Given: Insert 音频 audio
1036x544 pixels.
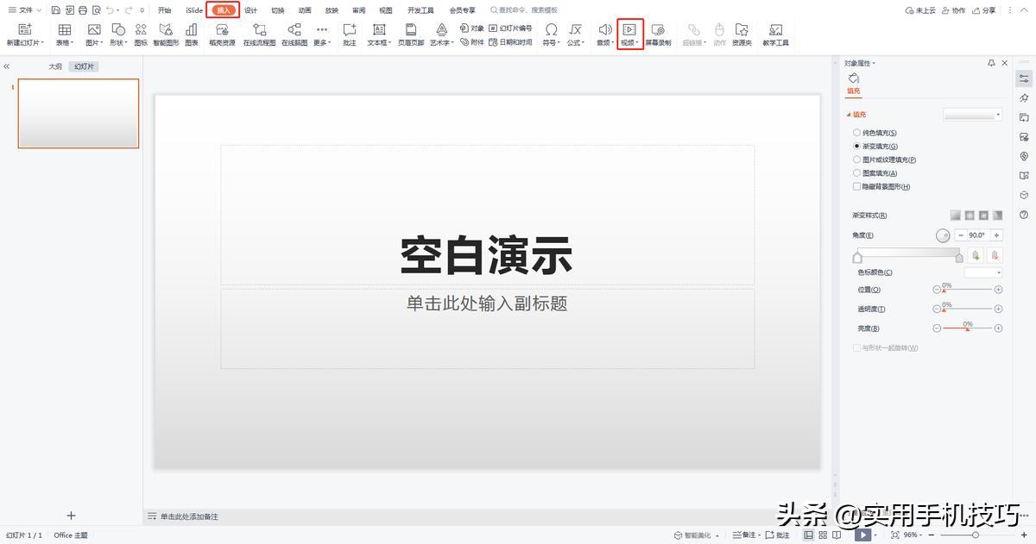Looking at the screenshot, I should pyautogui.click(x=603, y=34).
